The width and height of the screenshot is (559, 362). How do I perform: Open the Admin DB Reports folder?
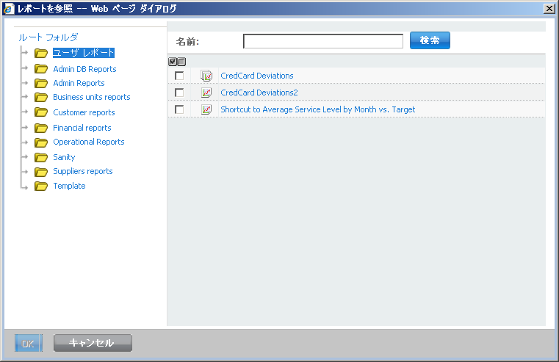pyautogui.click(x=85, y=69)
